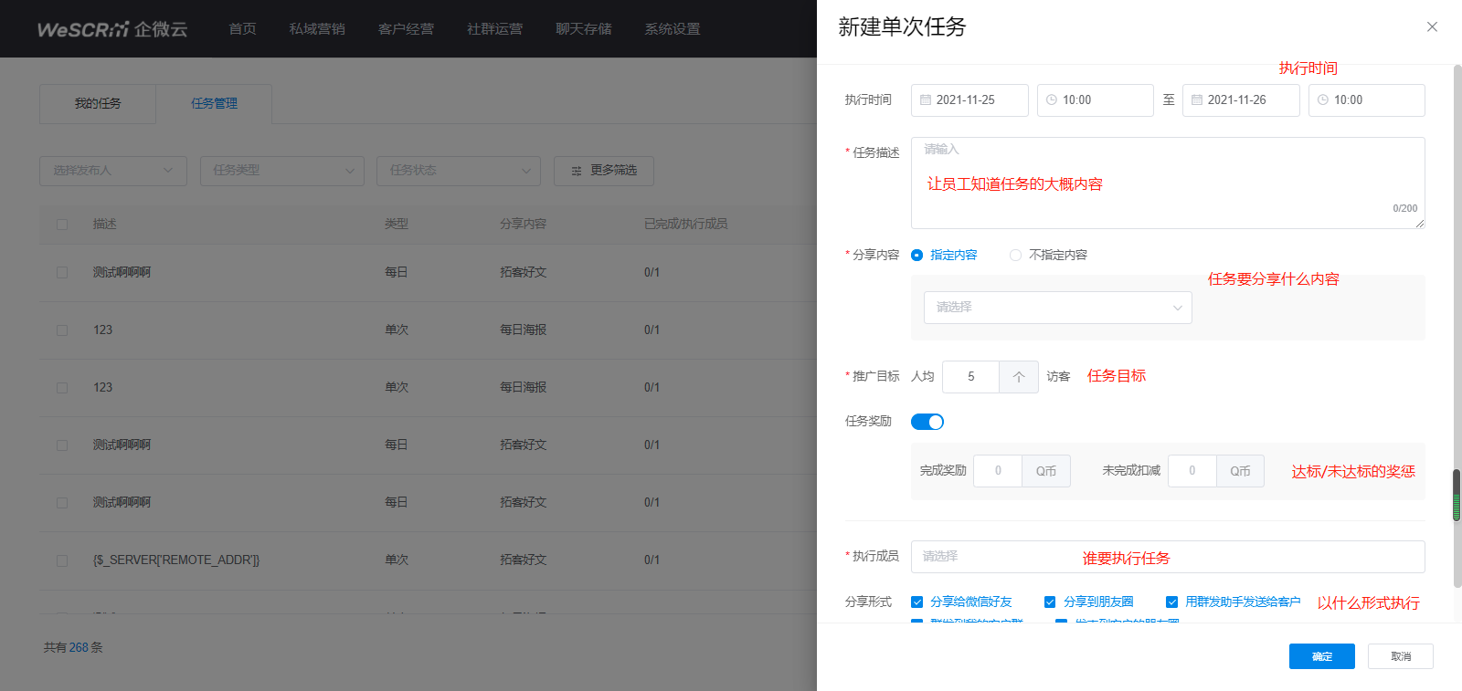Click the 取消 button
This screenshot has width=1462, height=691.
1400,656
